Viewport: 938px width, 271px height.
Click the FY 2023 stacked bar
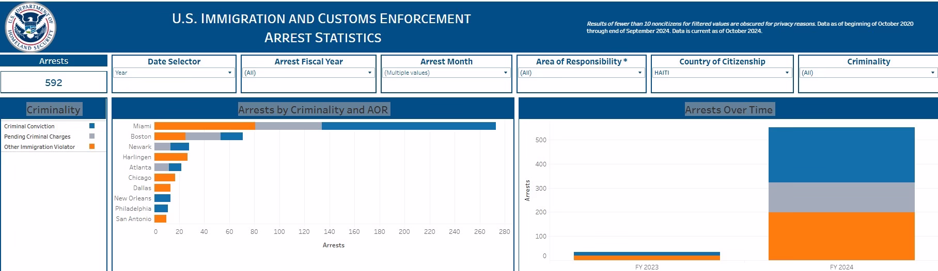point(647,256)
